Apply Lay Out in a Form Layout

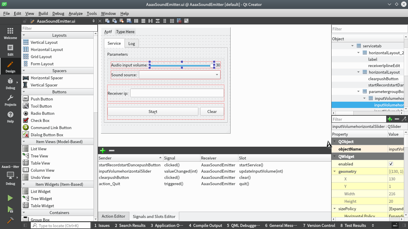coord(165,21)
